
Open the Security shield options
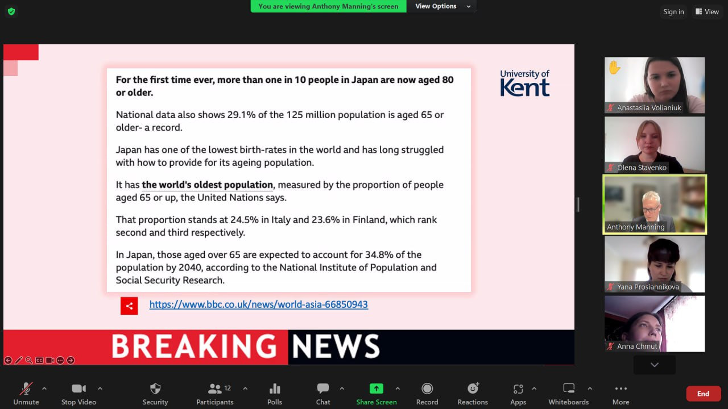pos(155,394)
